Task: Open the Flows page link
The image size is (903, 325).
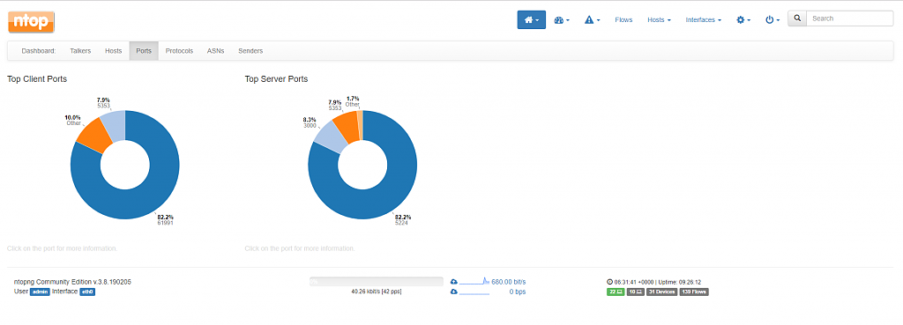Action: [x=623, y=19]
